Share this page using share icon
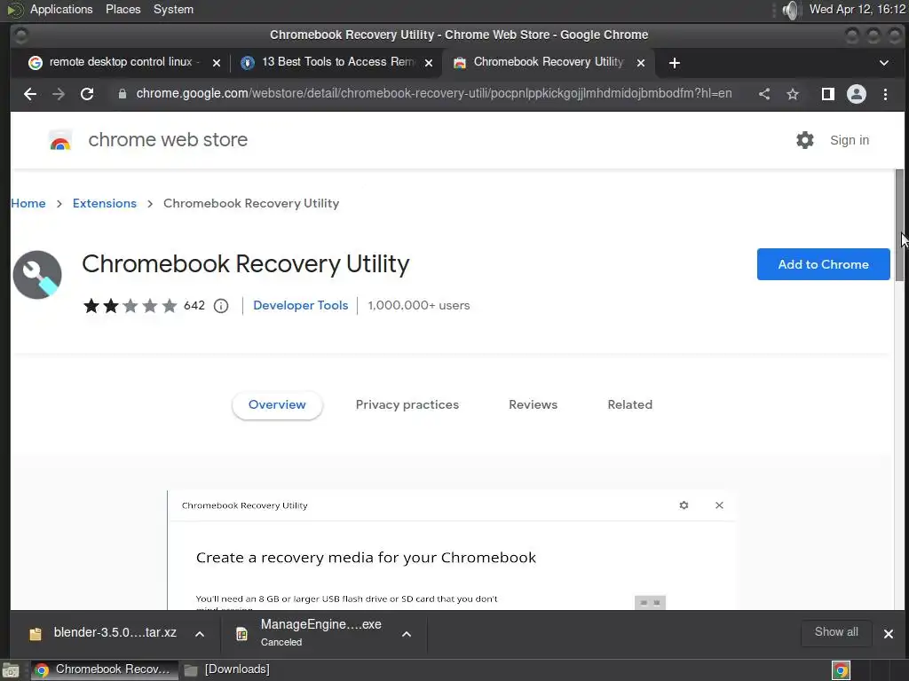This screenshot has height=681, width=909. point(764,94)
